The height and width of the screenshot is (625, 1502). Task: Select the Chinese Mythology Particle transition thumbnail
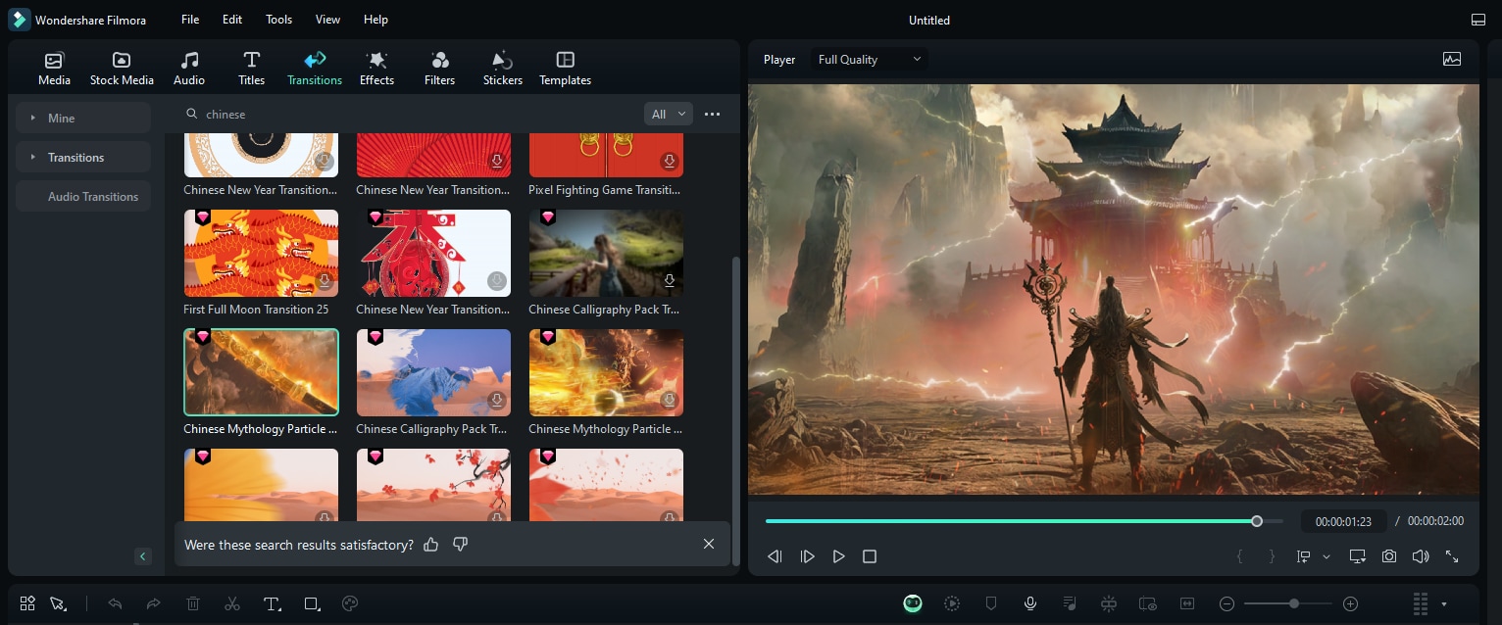[261, 372]
